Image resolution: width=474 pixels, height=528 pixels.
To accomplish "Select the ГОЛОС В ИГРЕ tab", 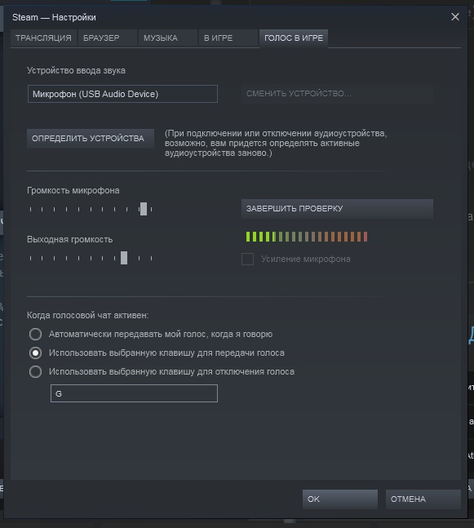I will (x=294, y=38).
